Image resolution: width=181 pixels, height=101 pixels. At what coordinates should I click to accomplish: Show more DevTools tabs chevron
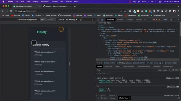145,20
